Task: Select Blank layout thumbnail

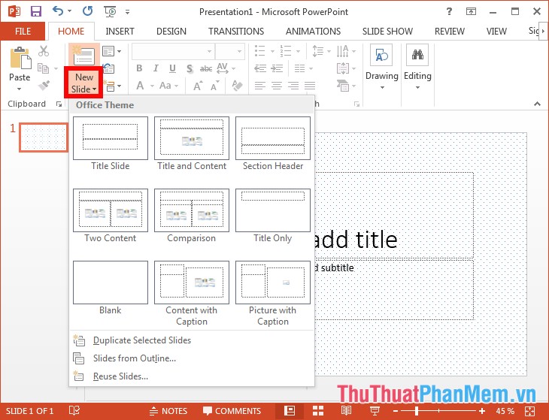Action: point(111,283)
